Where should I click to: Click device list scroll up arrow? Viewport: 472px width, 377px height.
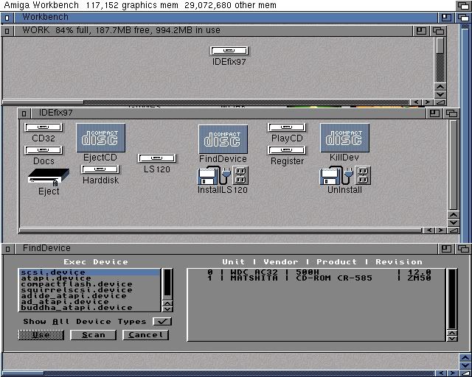(x=167, y=303)
